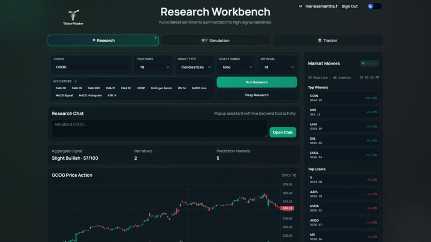
Task: Click the Prediction Markets count 5
Action: point(218,158)
